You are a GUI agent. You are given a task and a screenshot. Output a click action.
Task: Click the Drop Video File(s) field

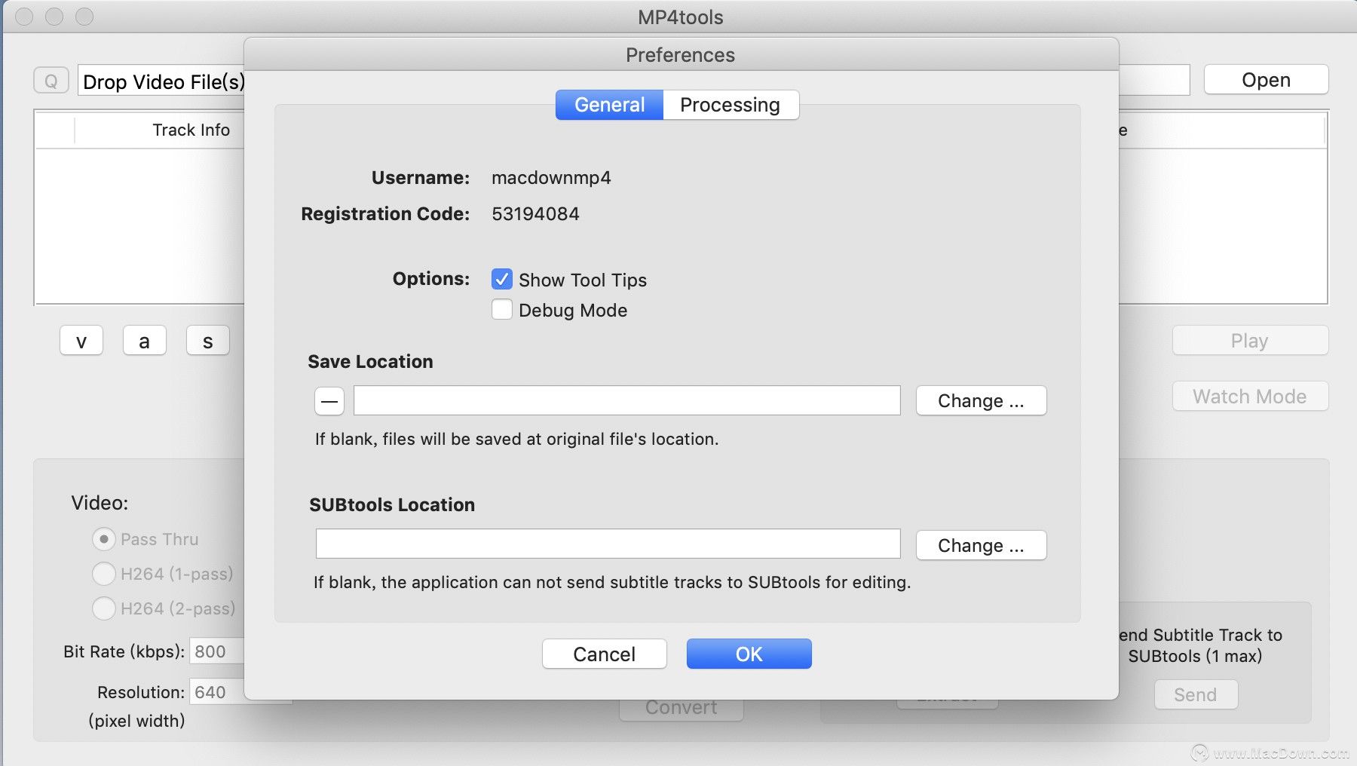pos(161,81)
